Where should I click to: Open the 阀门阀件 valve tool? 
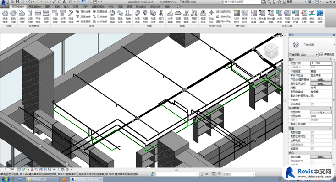[x=161, y=16]
